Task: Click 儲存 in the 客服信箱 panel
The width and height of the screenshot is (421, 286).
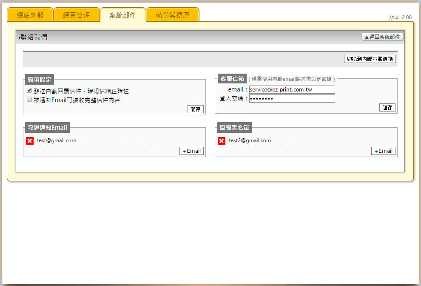Action: click(387, 108)
